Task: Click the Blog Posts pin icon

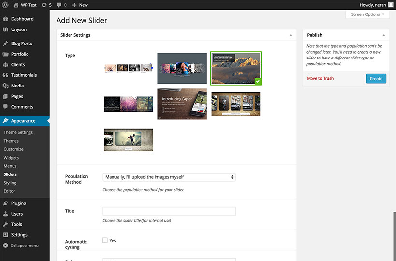Action: (x=6, y=43)
